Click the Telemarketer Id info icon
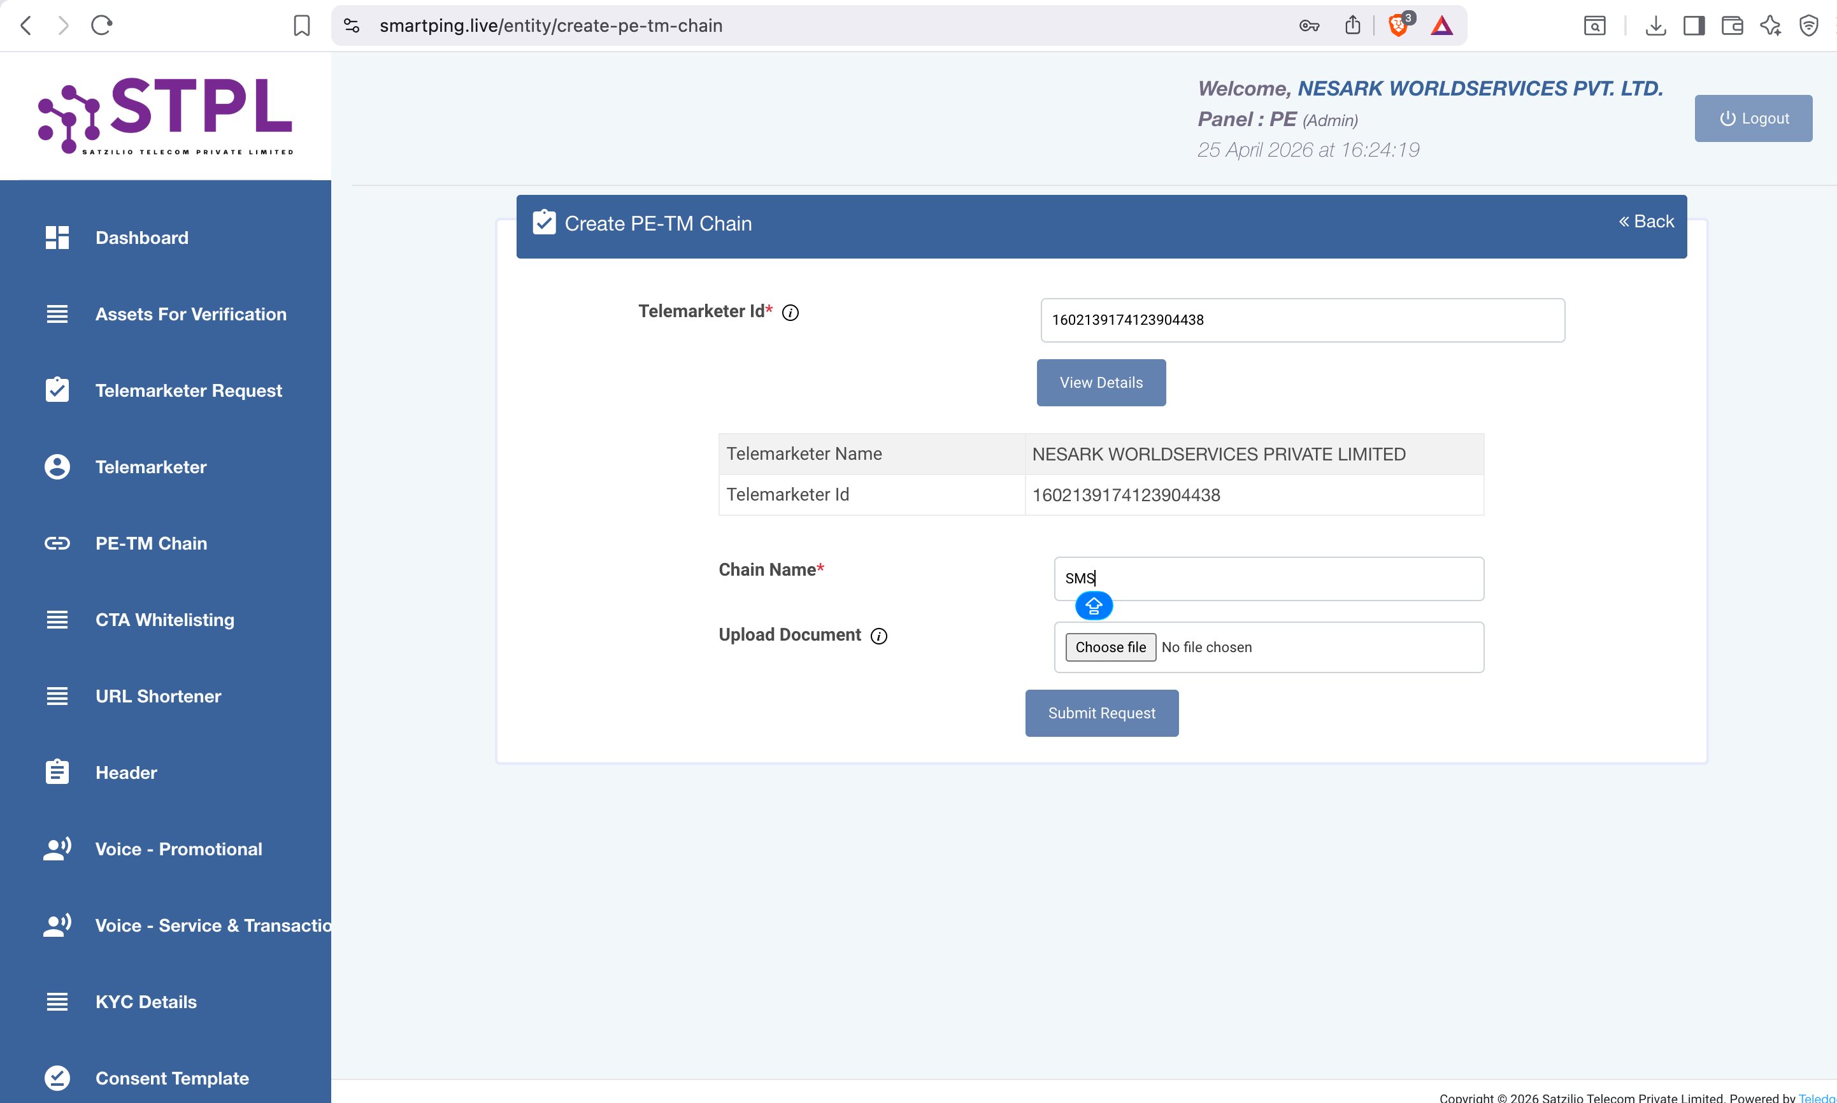 (791, 312)
